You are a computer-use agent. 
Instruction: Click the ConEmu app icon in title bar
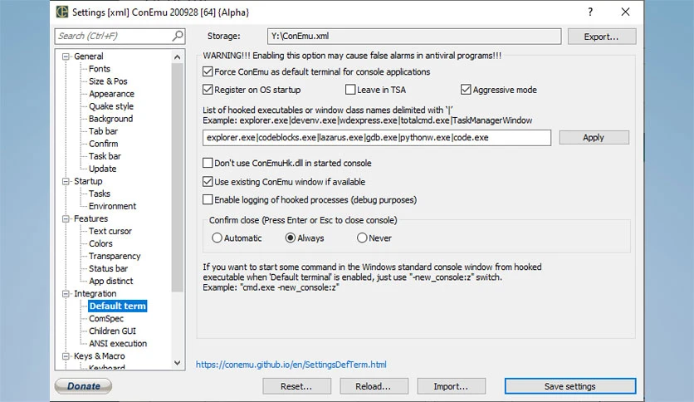pos(62,12)
